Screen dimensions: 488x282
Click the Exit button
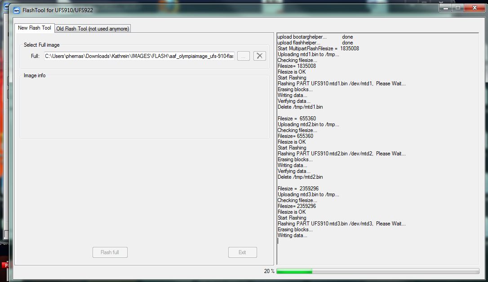coord(243,252)
